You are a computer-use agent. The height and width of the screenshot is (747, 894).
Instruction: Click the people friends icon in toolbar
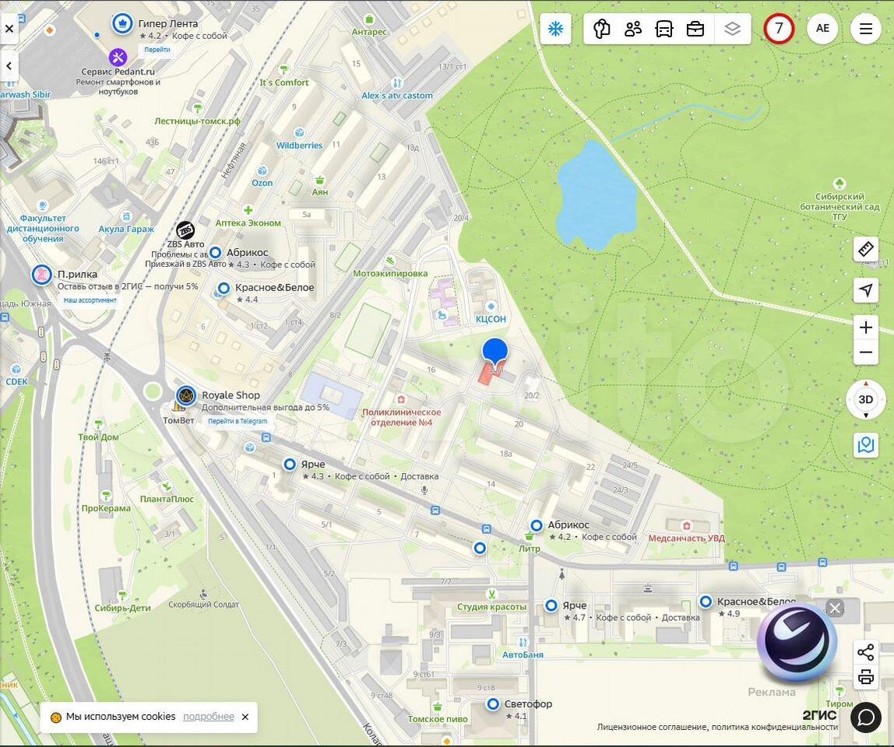pyautogui.click(x=633, y=30)
